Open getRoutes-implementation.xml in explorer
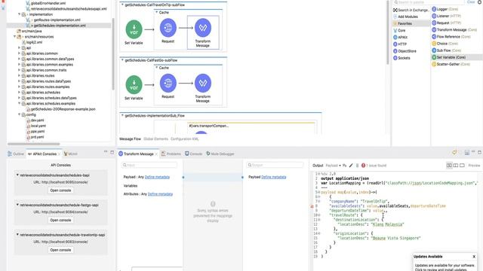 [x=57, y=20]
